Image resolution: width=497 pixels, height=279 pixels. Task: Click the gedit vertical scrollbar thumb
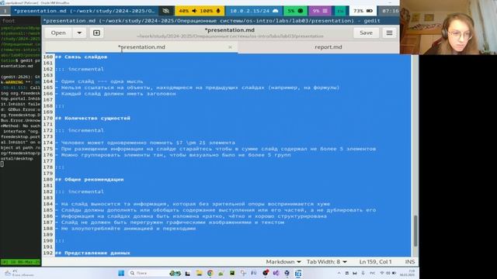click(x=415, y=231)
